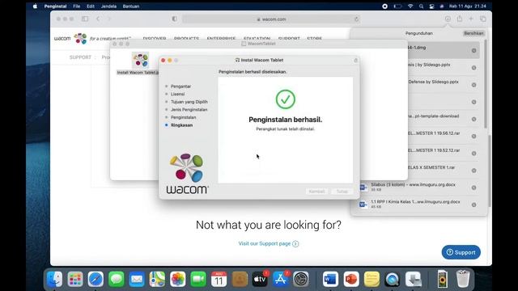Image resolution: width=518 pixels, height=291 pixels.
Task: Click the Wi-Fi icon in the menu bar
Action: (x=410, y=6)
